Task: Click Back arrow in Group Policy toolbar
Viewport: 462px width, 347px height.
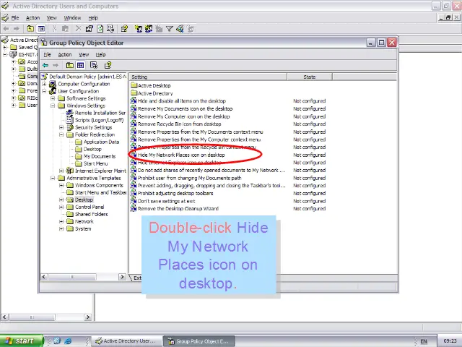Action: [45, 65]
